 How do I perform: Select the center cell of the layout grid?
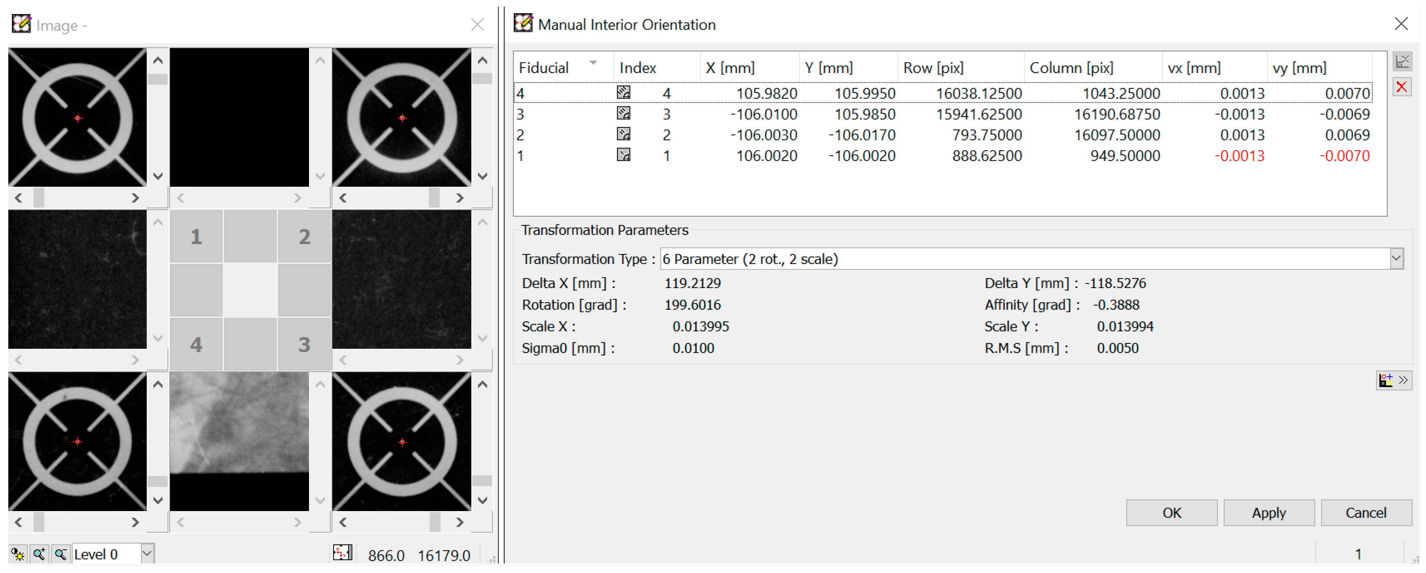coord(250,290)
